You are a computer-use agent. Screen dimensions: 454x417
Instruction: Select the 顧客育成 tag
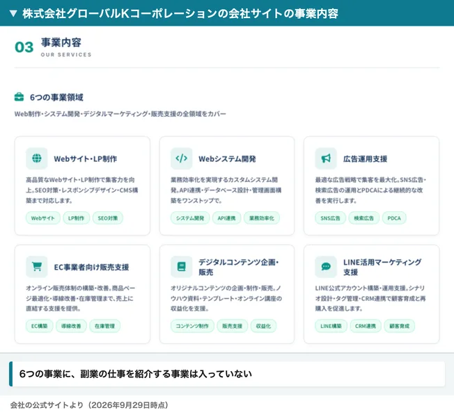(x=399, y=326)
